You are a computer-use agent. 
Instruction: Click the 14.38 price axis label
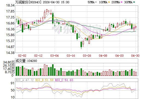10,53
